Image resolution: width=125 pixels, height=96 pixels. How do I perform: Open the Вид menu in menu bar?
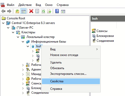click(x=38, y=5)
